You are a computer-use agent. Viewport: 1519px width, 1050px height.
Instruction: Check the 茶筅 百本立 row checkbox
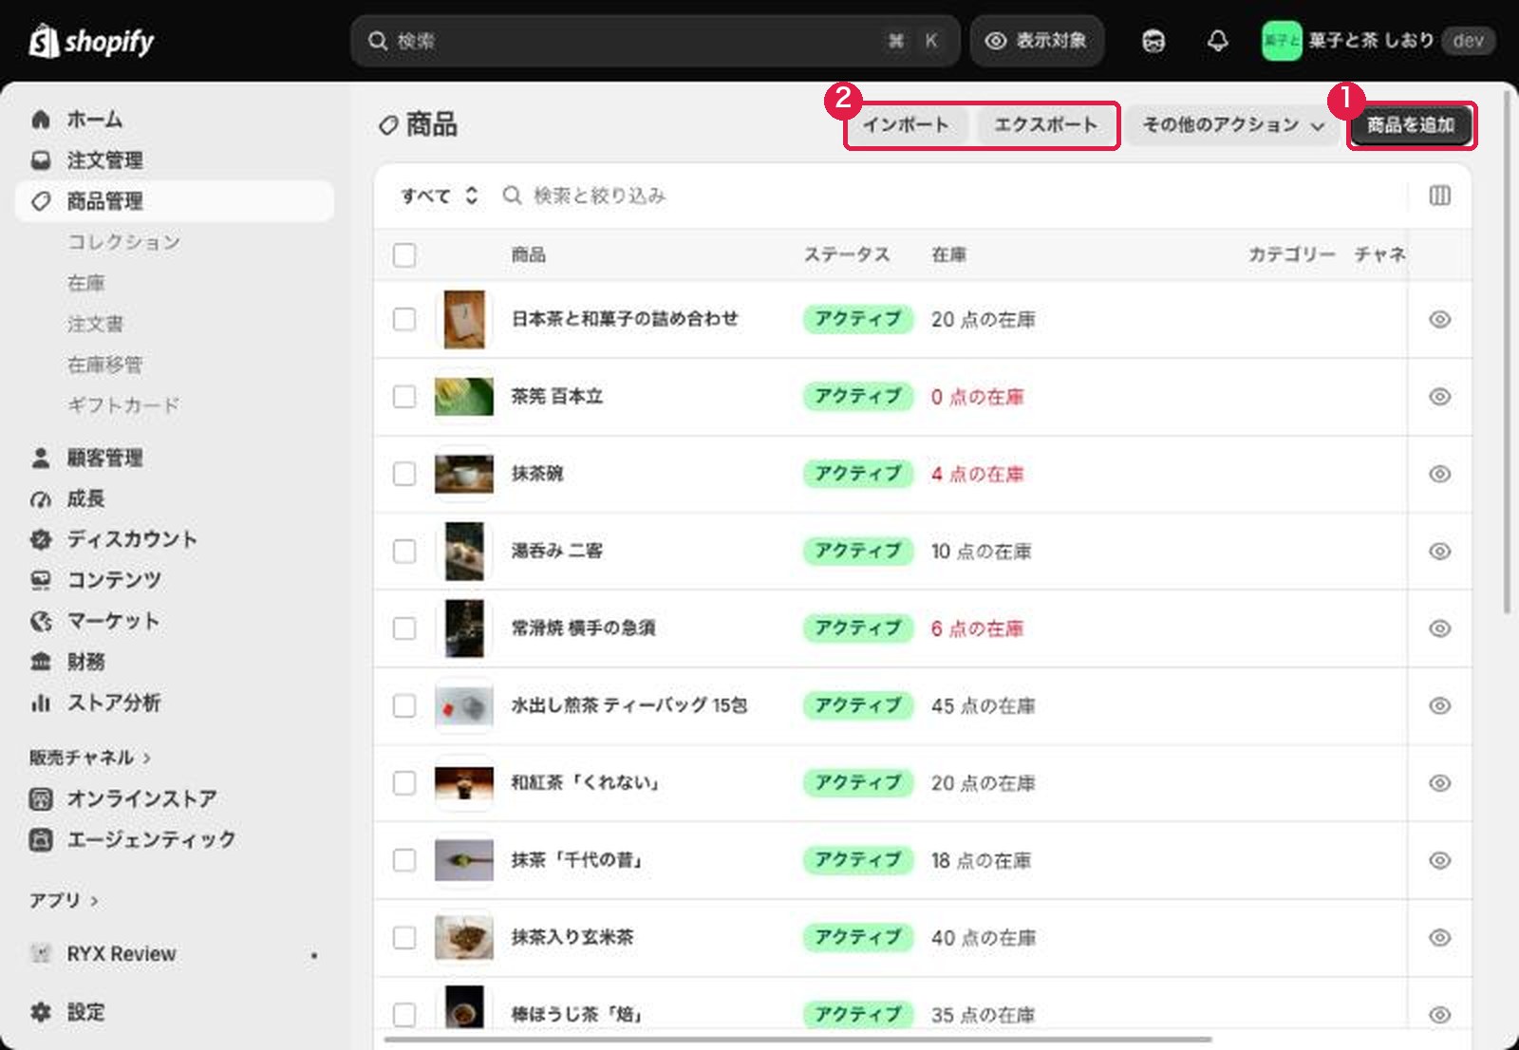pyautogui.click(x=404, y=396)
